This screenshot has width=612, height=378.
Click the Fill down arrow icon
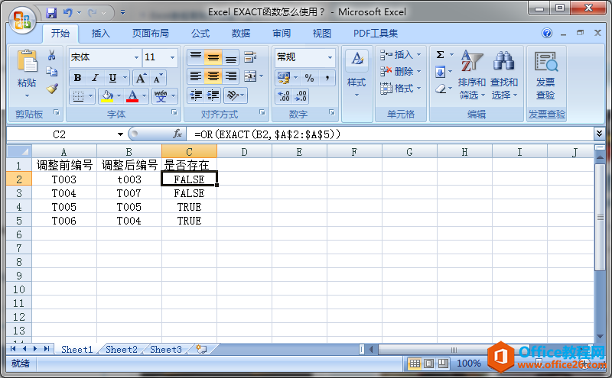click(441, 72)
